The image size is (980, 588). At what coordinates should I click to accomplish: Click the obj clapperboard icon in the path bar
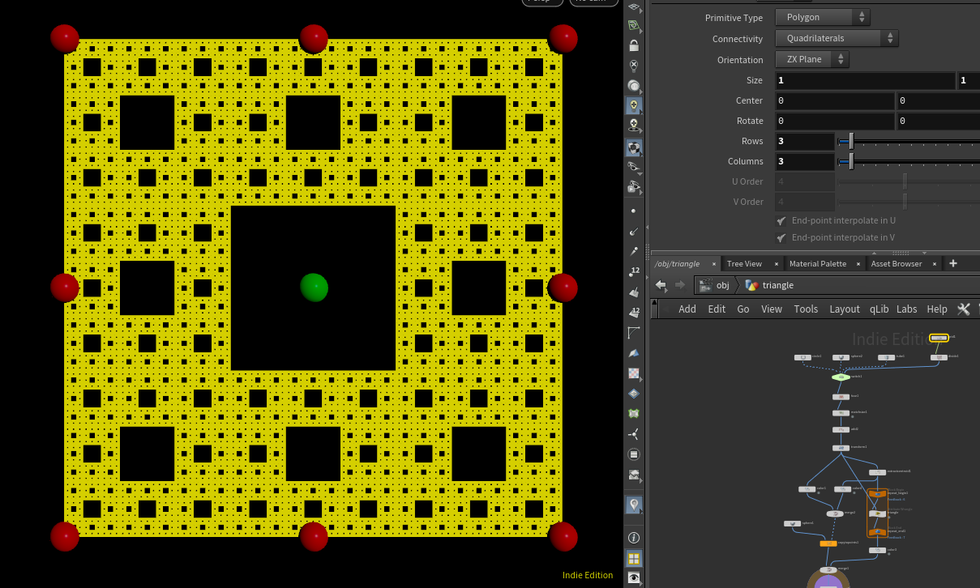(707, 285)
